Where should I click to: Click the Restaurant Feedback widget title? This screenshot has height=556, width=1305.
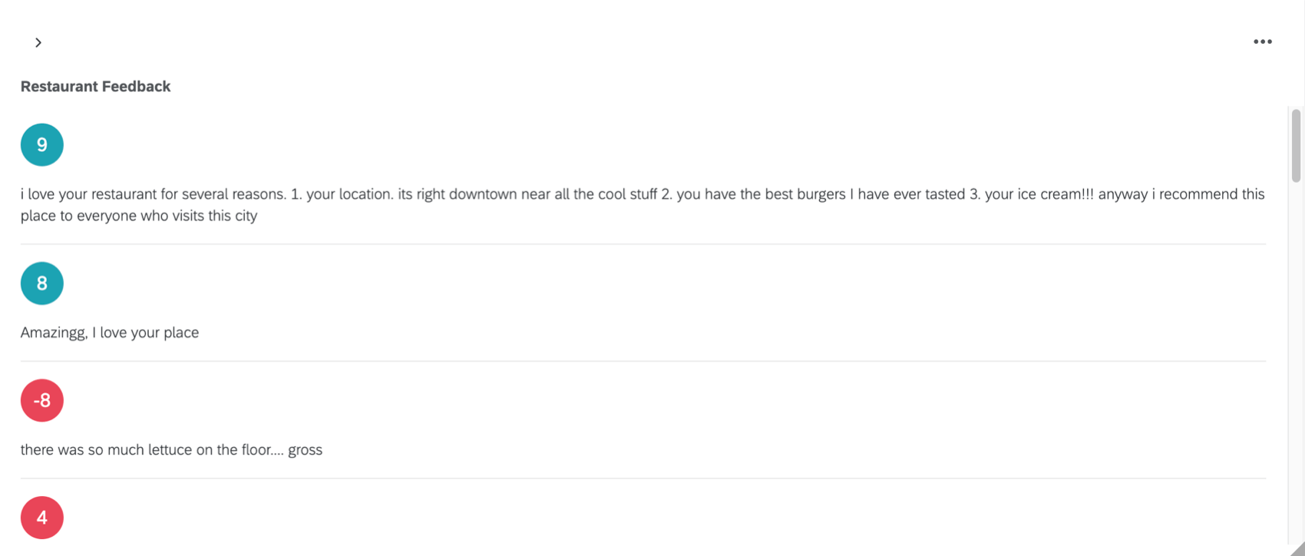tap(95, 87)
